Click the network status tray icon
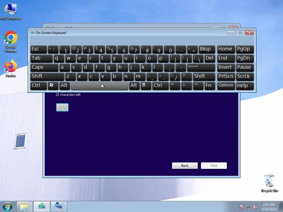 point(248,207)
